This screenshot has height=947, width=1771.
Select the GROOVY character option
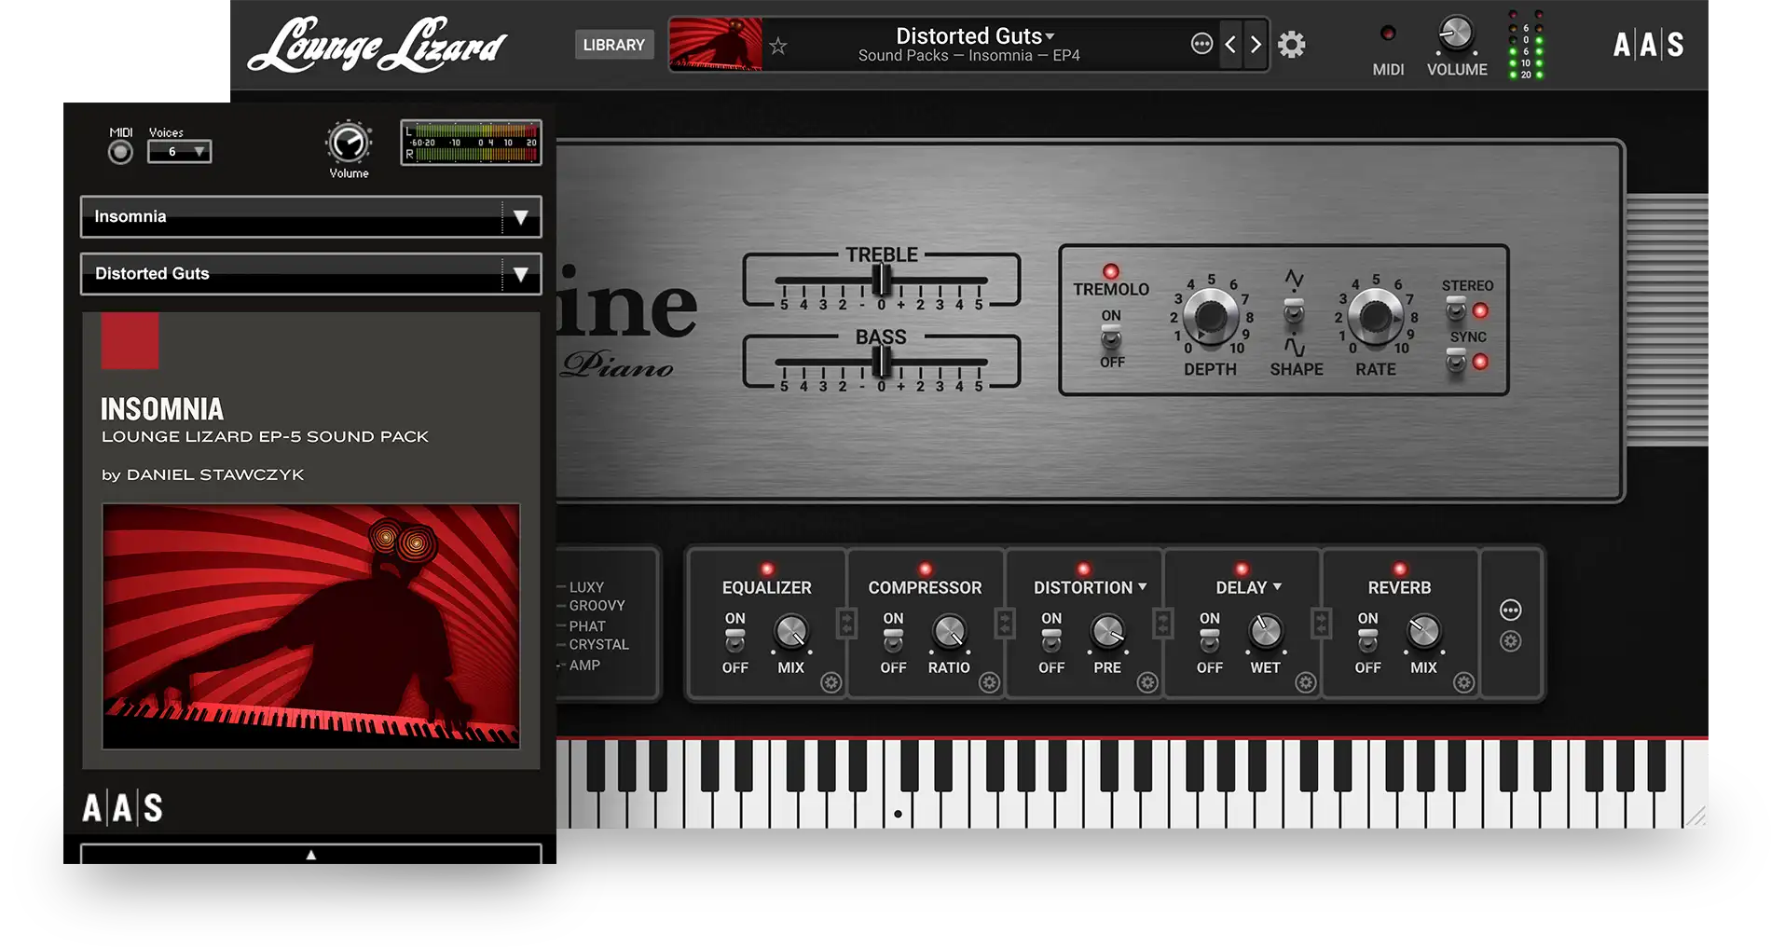click(x=597, y=606)
